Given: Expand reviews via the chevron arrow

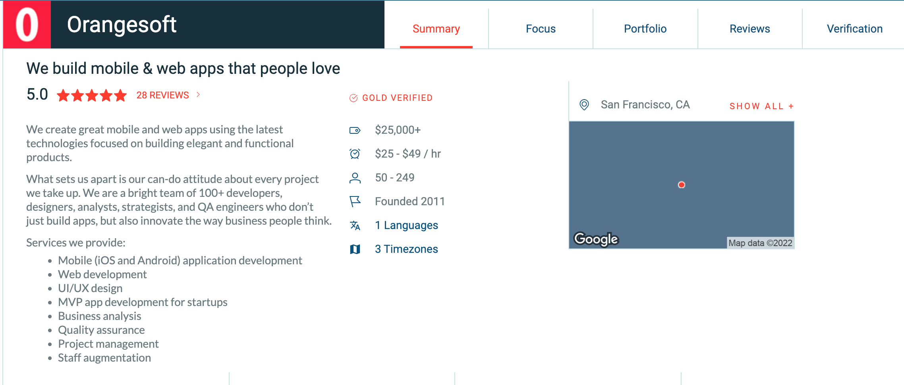Looking at the screenshot, I should [x=198, y=95].
